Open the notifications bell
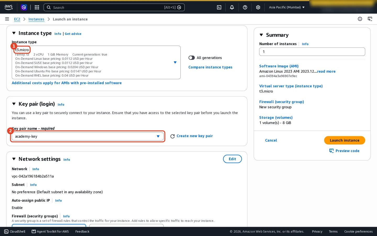This screenshot has height=236, width=377. [x=232, y=7]
